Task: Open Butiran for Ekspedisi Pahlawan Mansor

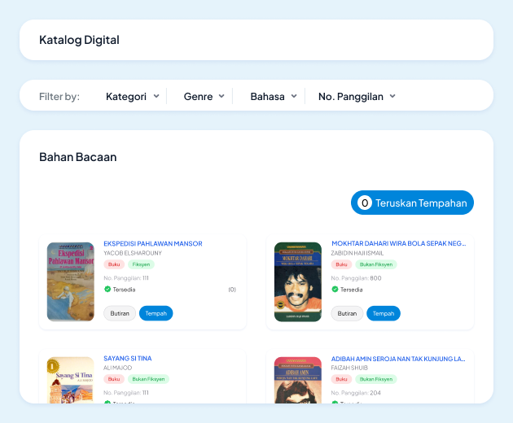Action: [120, 313]
